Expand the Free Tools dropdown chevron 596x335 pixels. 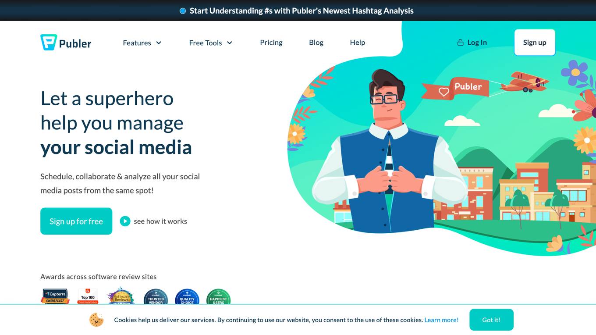coord(229,43)
